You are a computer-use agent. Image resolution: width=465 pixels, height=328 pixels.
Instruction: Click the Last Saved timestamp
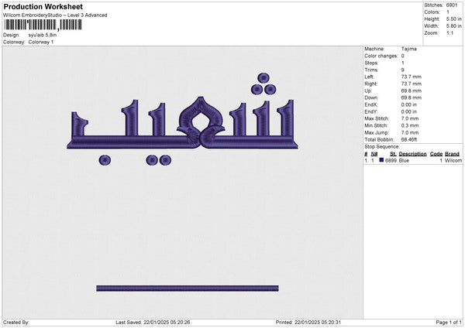(x=153, y=323)
